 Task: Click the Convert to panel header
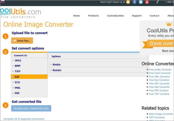coord(29,55)
